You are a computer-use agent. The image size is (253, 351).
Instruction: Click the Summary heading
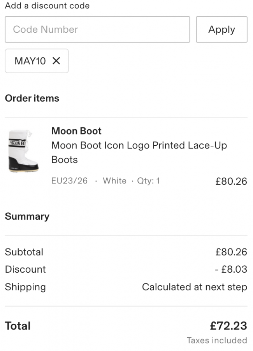(27, 216)
